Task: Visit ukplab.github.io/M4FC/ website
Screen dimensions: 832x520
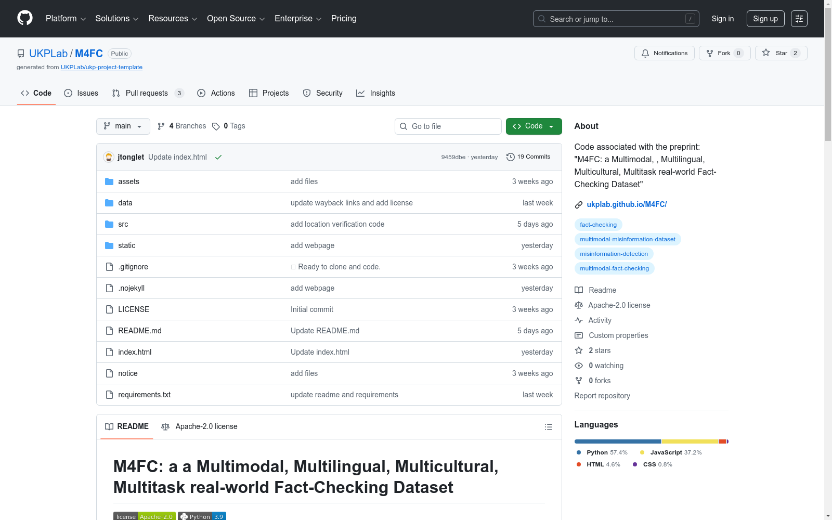Action: point(627,204)
